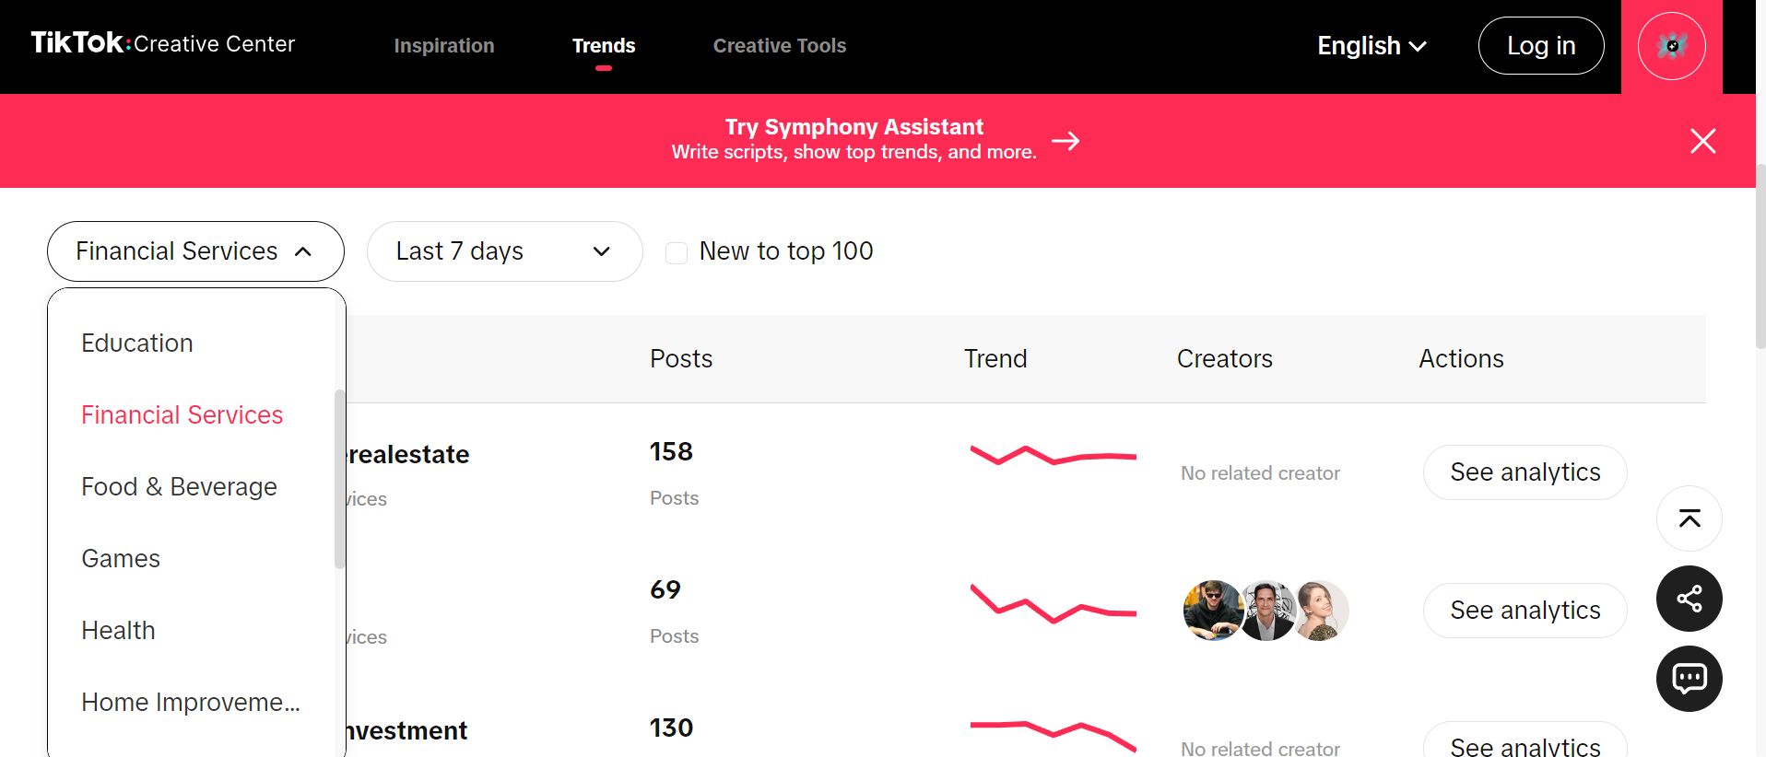Collapse the Financial Services industry dropdown
The width and height of the screenshot is (1766, 757).
coord(195,251)
